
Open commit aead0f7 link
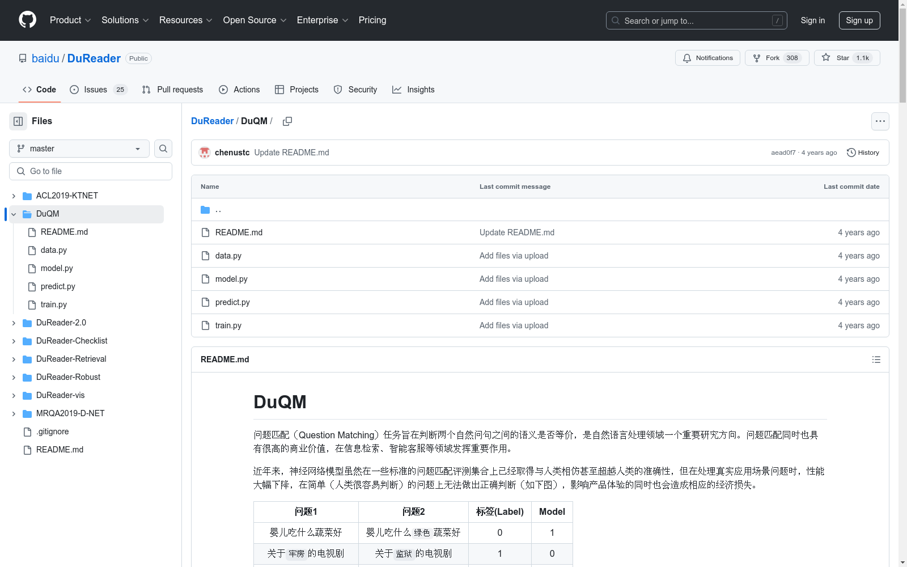(x=783, y=153)
